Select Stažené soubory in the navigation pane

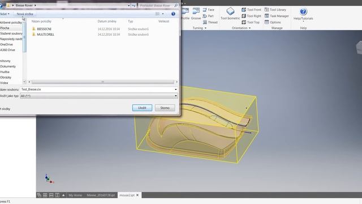[11, 33]
